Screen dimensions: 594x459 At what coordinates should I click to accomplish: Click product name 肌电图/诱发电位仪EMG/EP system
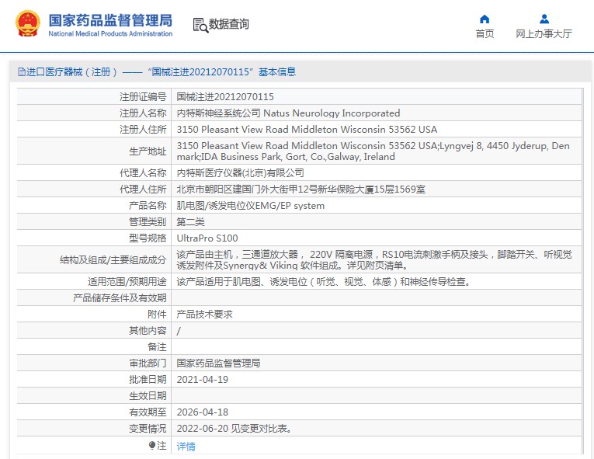click(250, 206)
